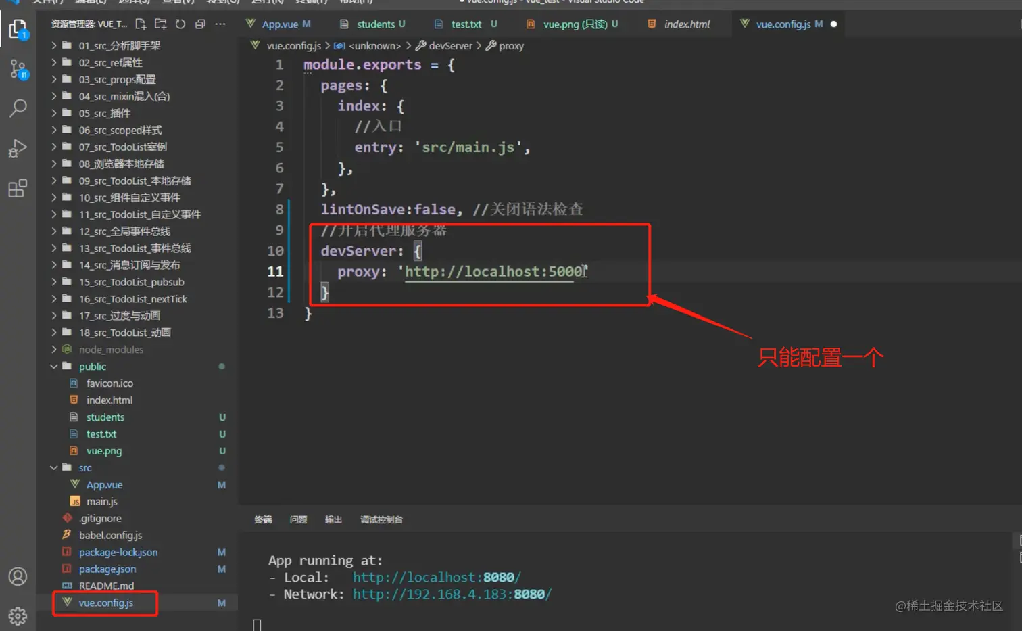Click the vue.config.js breadcrumb segment
The image size is (1022, 631).
tap(293, 46)
